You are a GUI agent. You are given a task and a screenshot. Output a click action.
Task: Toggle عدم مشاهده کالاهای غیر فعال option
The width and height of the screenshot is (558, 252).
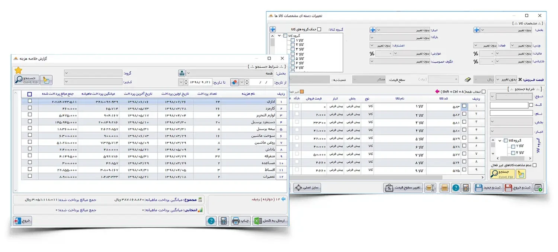pos(534,165)
